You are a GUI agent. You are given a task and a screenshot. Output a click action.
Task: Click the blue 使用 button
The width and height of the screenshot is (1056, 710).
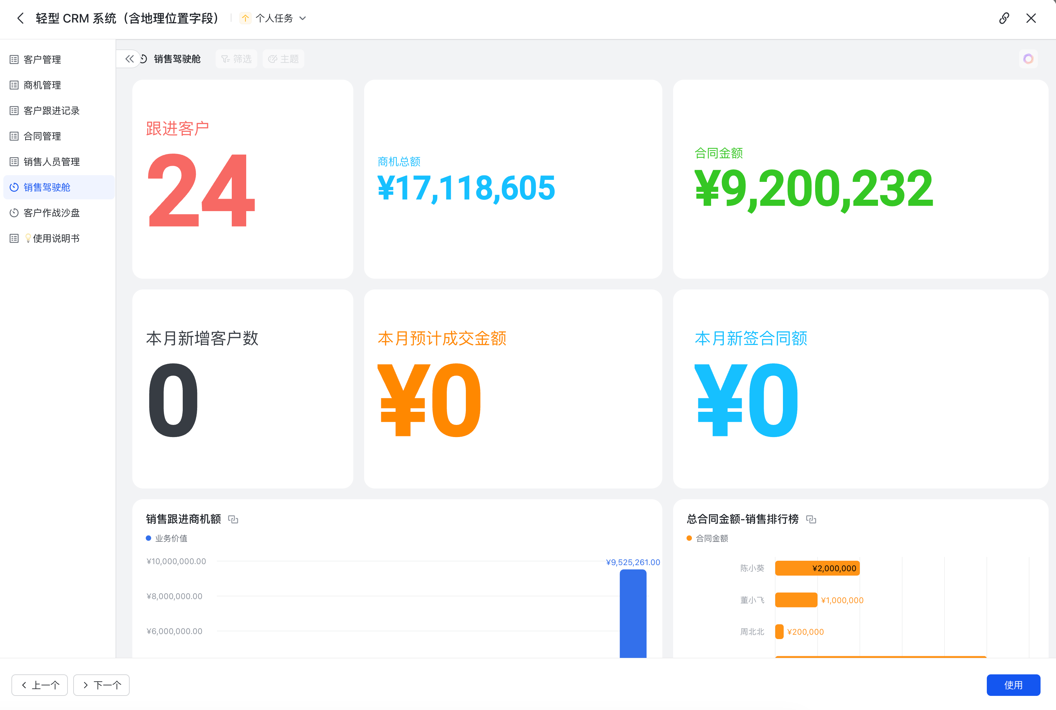[x=1013, y=685]
